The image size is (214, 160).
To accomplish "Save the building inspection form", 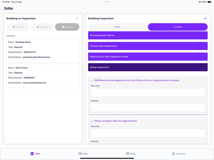I will 117,27.
